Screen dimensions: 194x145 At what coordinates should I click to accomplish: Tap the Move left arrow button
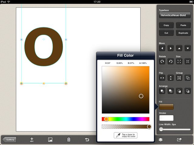(162, 48)
